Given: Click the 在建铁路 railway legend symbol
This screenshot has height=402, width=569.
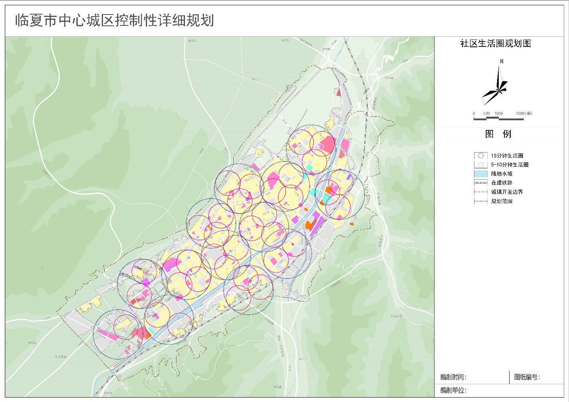Looking at the screenshot, I should [x=481, y=183].
